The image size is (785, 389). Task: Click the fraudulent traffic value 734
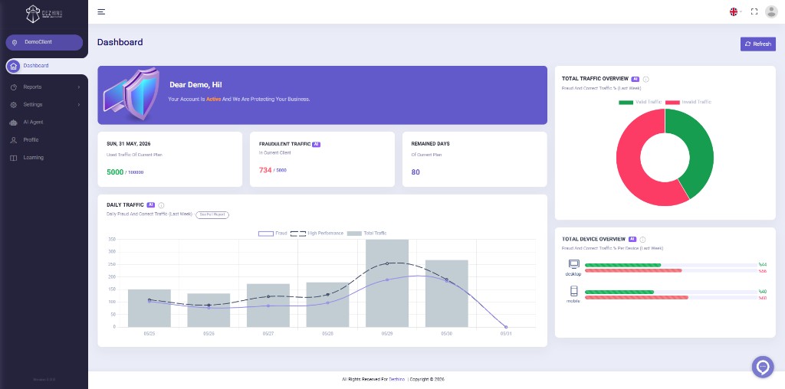tap(265, 170)
